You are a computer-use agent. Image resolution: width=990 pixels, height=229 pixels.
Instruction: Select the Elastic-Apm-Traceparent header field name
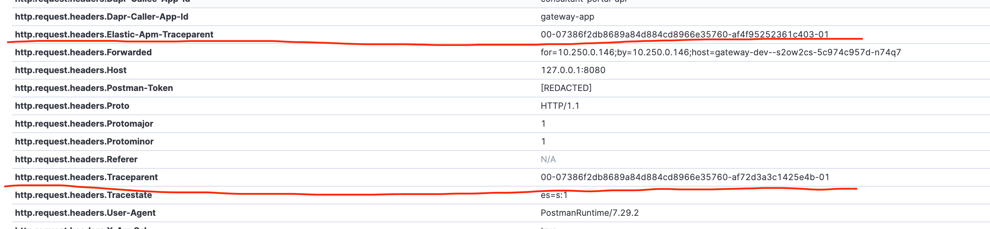(x=114, y=35)
